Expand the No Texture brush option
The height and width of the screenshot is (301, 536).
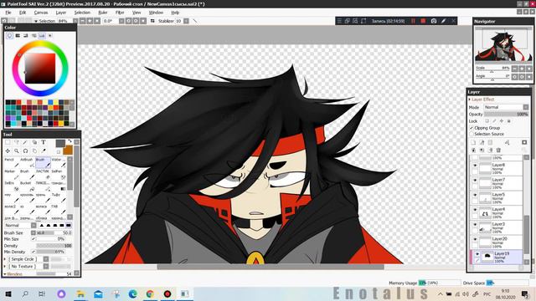click(5, 266)
